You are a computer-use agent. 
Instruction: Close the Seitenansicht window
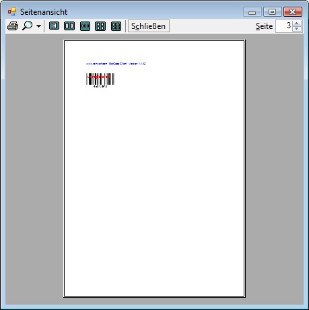(293, 12)
